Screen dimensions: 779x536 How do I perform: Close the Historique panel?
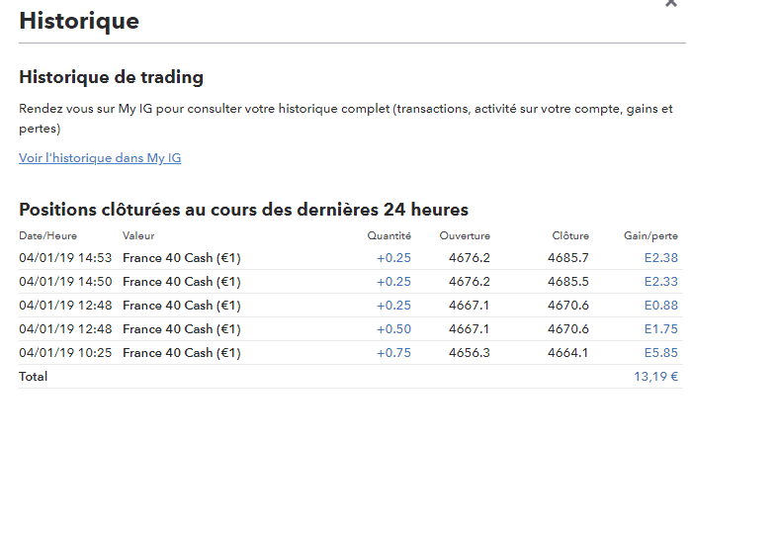coord(671,4)
